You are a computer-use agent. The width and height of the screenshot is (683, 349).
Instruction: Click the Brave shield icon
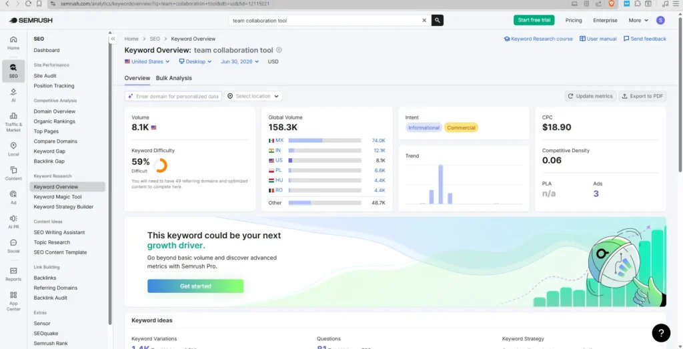[612, 3]
